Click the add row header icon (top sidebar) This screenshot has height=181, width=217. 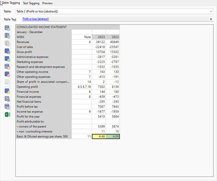(7, 28)
